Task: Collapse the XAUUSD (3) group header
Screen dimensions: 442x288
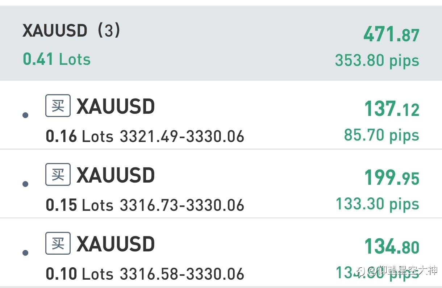Action: 221,43
